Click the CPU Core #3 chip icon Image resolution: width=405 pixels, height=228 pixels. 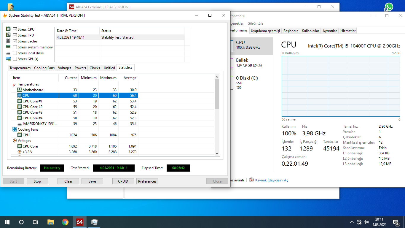[x=20, y=113]
